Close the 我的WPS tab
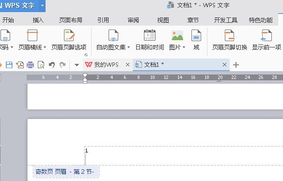283x181 pixels. [x=127, y=64]
